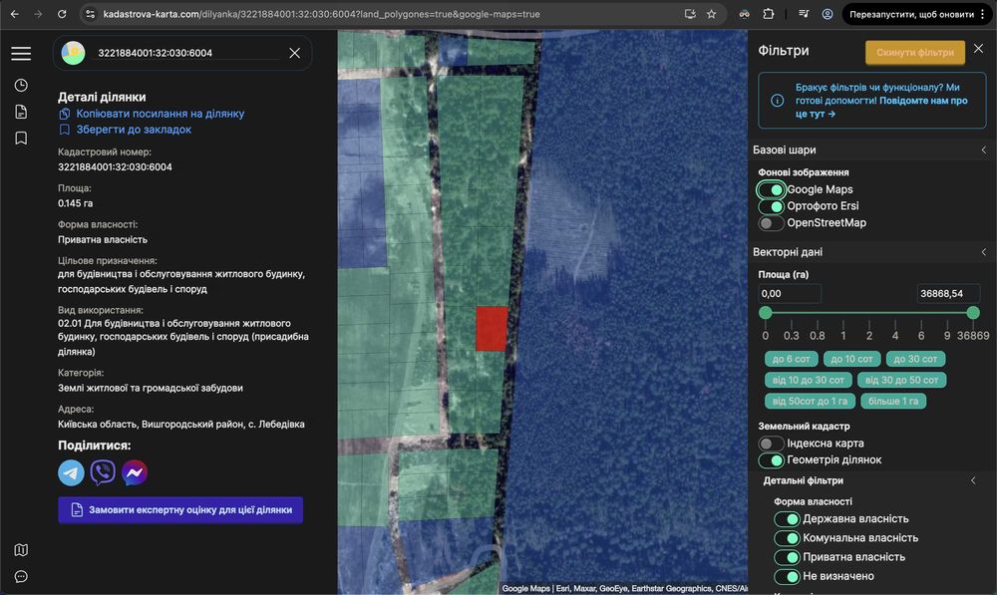
Task: Open the hamburger menu in sidebar
Action: [x=21, y=54]
